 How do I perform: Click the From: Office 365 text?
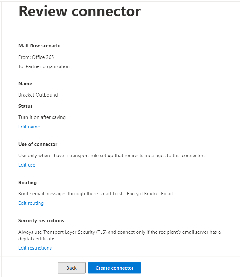pos(36,57)
